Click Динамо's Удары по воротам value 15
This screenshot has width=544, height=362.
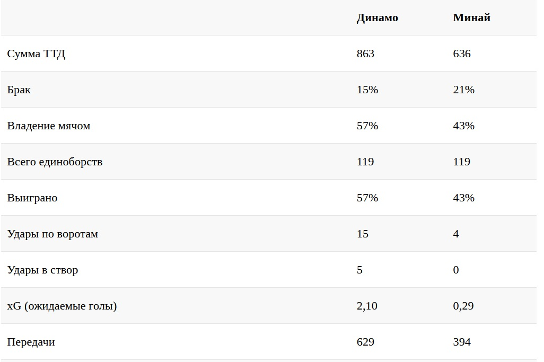[x=363, y=234]
